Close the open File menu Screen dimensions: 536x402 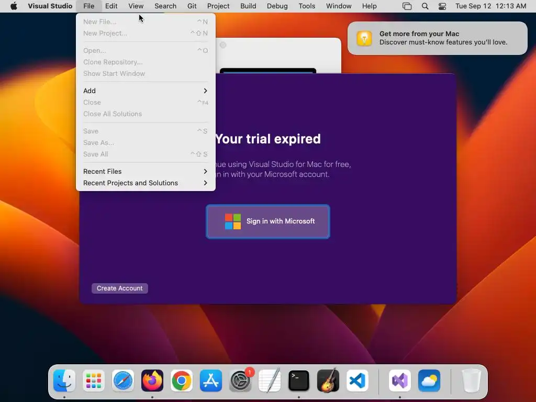pyautogui.click(x=88, y=6)
